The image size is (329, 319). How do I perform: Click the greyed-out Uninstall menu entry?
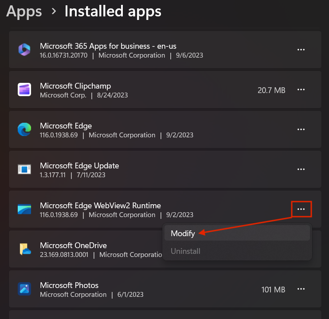tap(237, 251)
